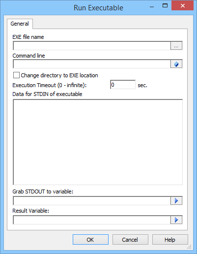The image size is (197, 254).
Task: Close the Run Executable dialog
Action: [x=182, y=5]
